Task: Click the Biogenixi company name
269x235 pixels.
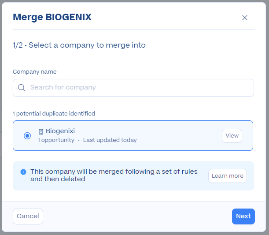Action: pos(60,131)
